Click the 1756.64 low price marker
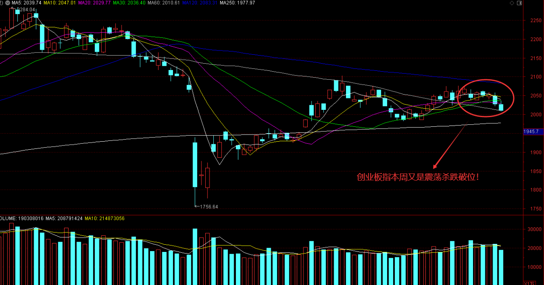544x285 pixels. point(208,207)
